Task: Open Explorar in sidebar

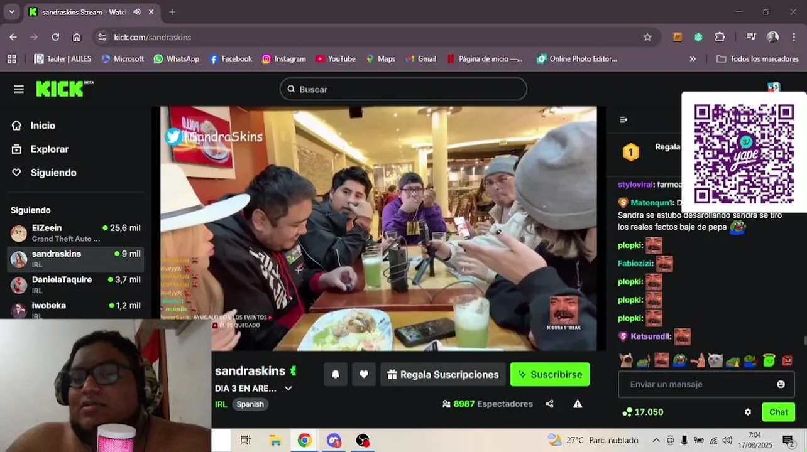Action: click(x=40, y=149)
